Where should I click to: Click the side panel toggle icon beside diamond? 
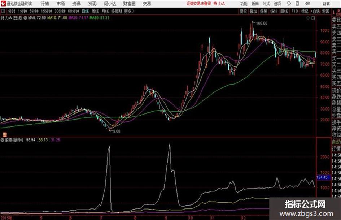click(x=313, y=18)
